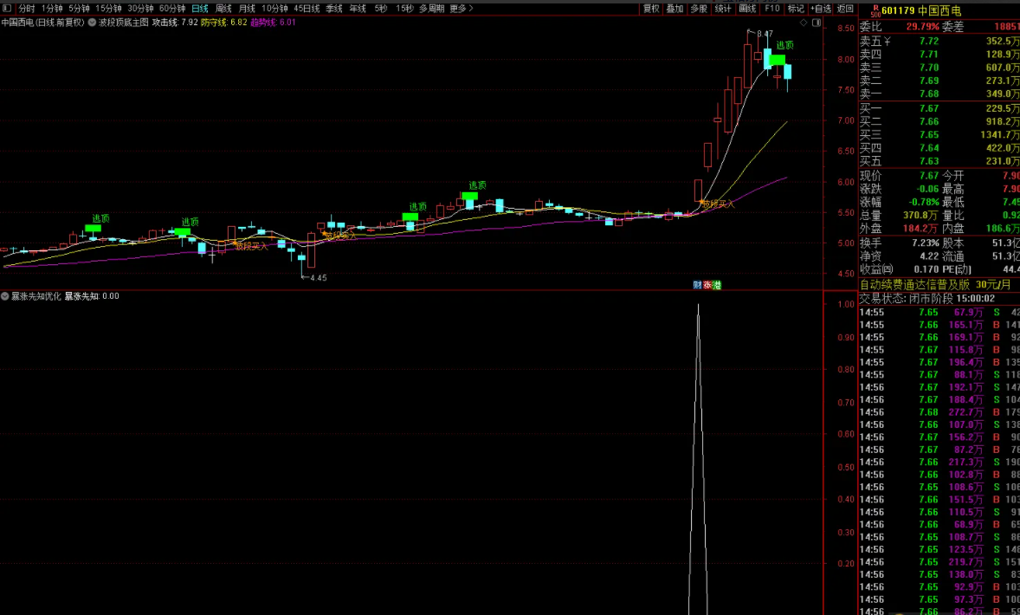Click the 中国西电(日线.前复权) chart title
The width and height of the screenshot is (1020, 615).
point(43,23)
